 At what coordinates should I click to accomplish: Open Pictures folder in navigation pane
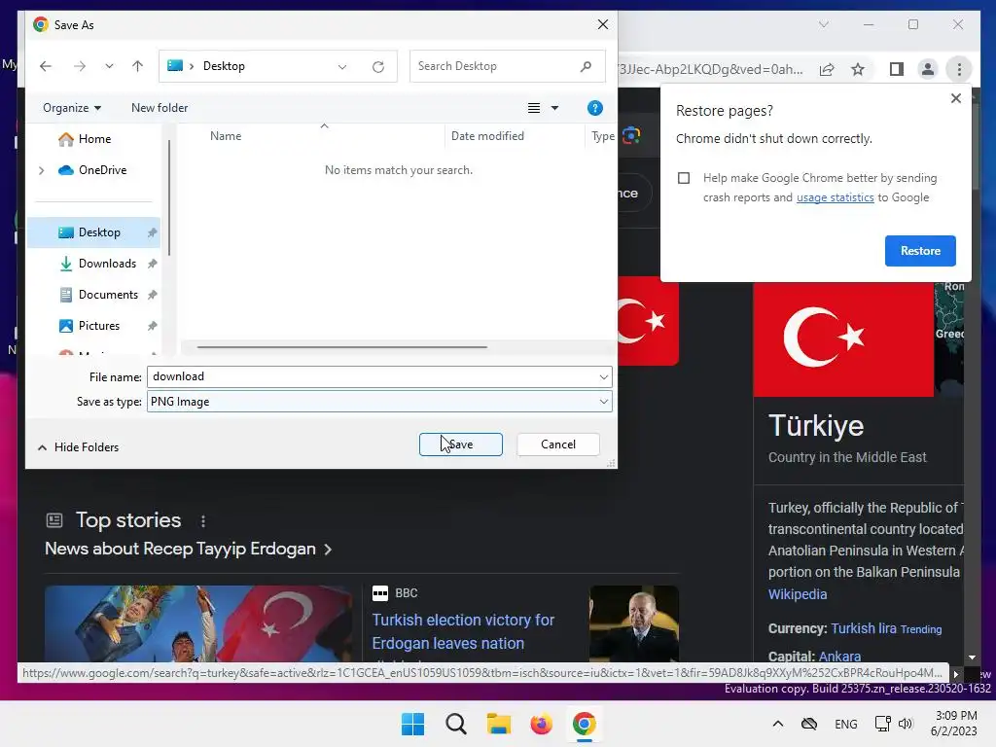tap(98, 326)
